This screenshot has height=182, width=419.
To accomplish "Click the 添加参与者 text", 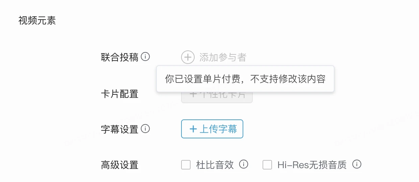I will pyautogui.click(x=223, y=58).
